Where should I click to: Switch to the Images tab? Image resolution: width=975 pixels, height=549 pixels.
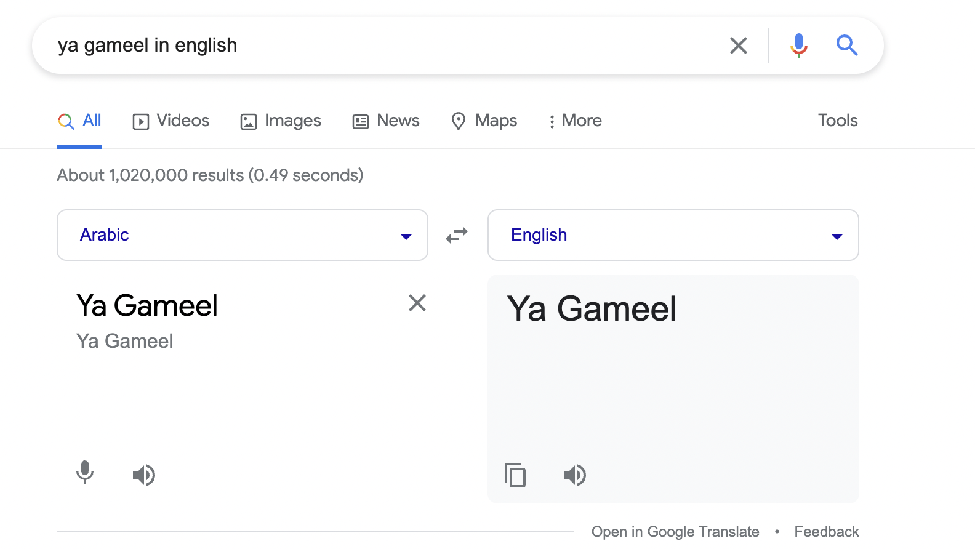click(281, 121)
